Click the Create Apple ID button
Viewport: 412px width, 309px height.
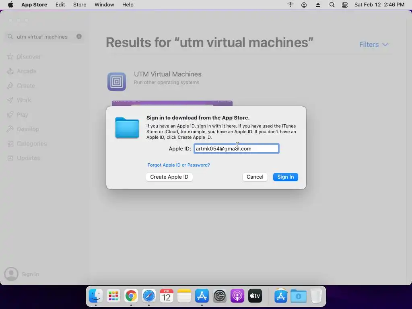[x=169, y=177]
